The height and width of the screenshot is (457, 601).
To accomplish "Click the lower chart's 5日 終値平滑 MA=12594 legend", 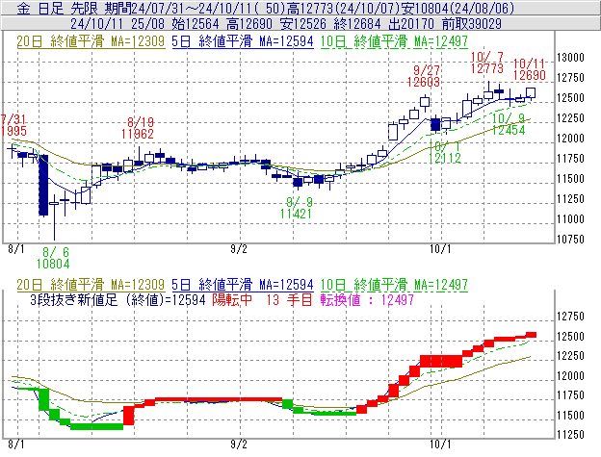I will [x=243, y=285].
